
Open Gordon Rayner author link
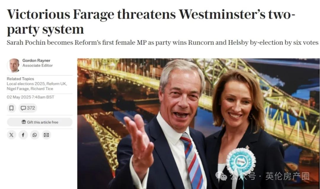click(36, 60)
